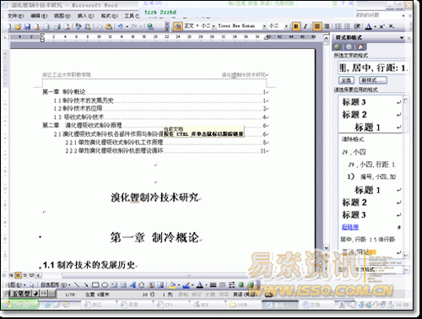The width and height of the screenshot is (422, 319).
Task: Open the 样式和格式 task pane dropdown arrow
Action: coord(402,37)
